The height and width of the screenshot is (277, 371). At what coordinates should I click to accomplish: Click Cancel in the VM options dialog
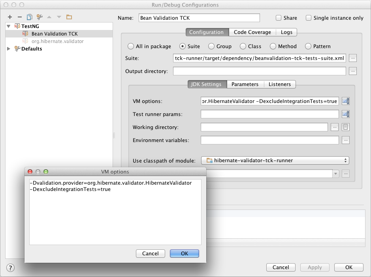point(151,253)
